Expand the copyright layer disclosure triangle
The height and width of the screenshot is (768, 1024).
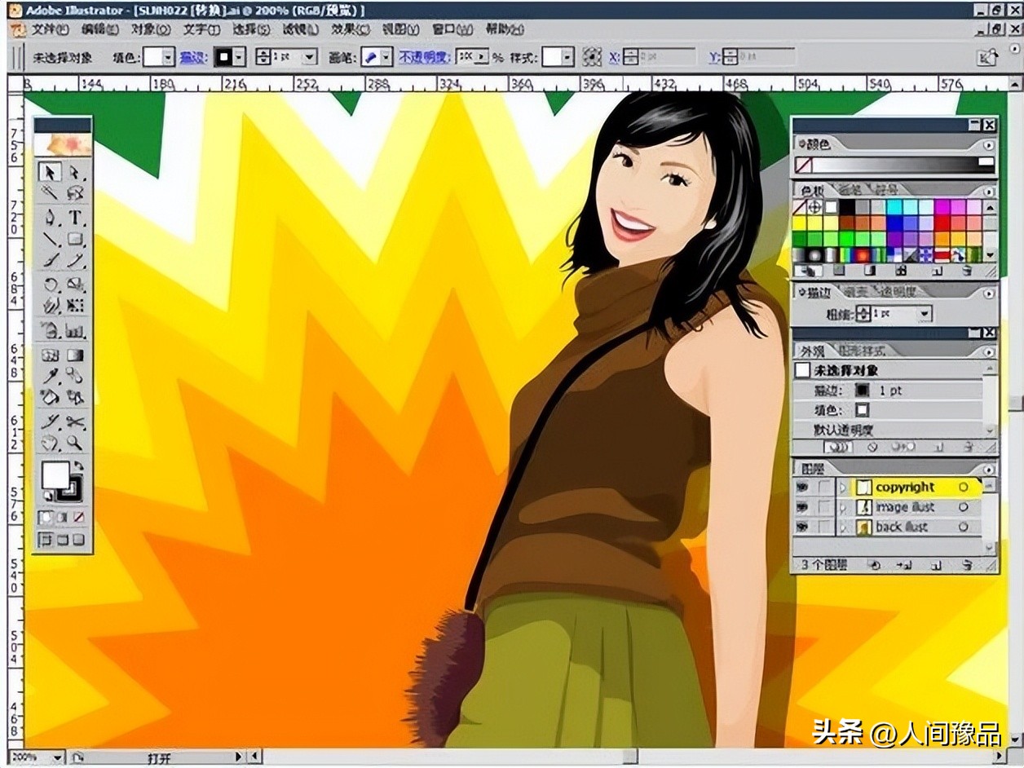tap(843, 488)
